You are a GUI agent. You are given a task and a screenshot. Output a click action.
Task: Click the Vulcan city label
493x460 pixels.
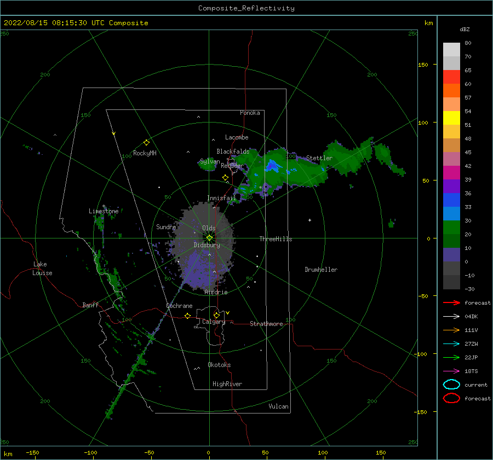(278, 406)
